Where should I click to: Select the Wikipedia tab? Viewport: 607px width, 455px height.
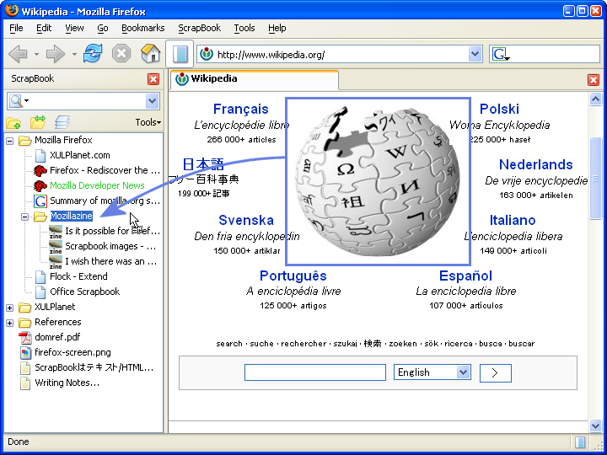(x=255, y=80)
